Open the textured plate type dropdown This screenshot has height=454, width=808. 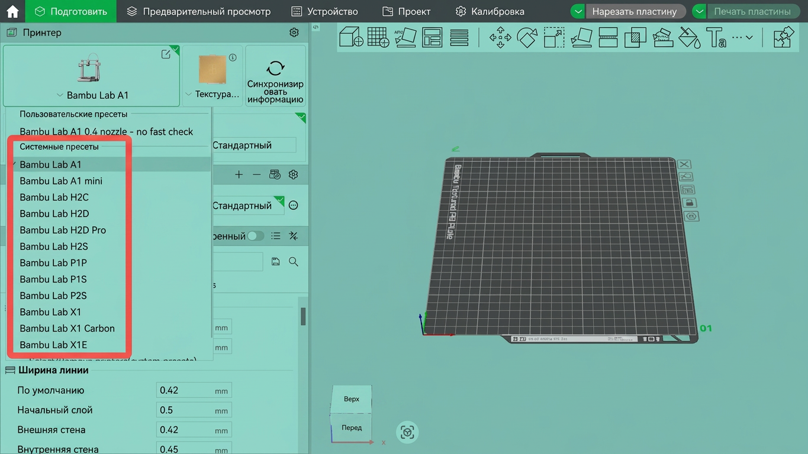213,76
